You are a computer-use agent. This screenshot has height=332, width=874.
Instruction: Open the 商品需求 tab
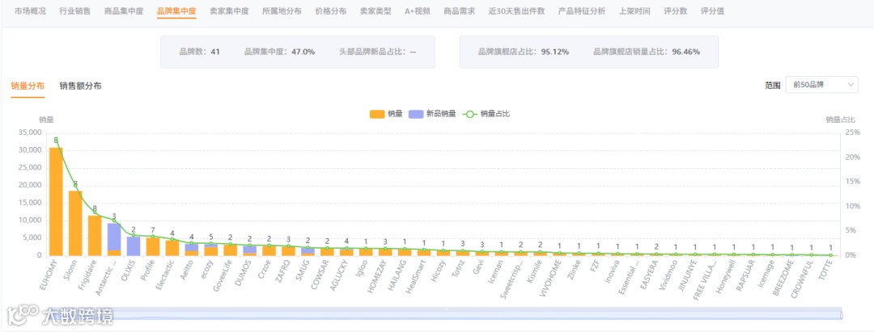pos(460,11)
